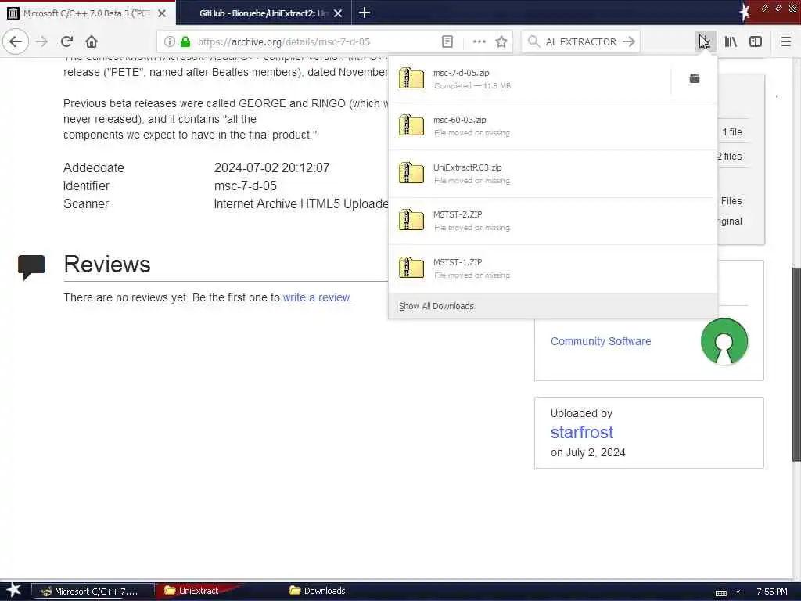Close the Microsoft C/C++ 7.0 tab
This screenshot has height=601, width=801.
tap(161, 13)
